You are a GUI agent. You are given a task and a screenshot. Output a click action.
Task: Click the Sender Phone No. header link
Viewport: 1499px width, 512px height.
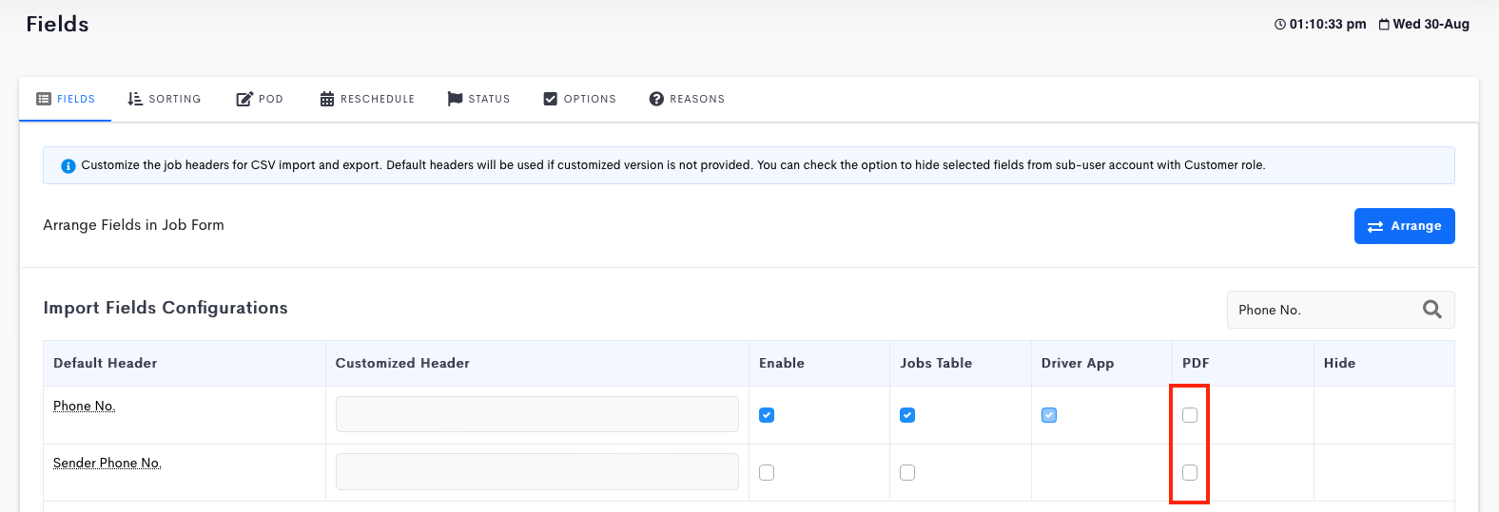[107, 463]
